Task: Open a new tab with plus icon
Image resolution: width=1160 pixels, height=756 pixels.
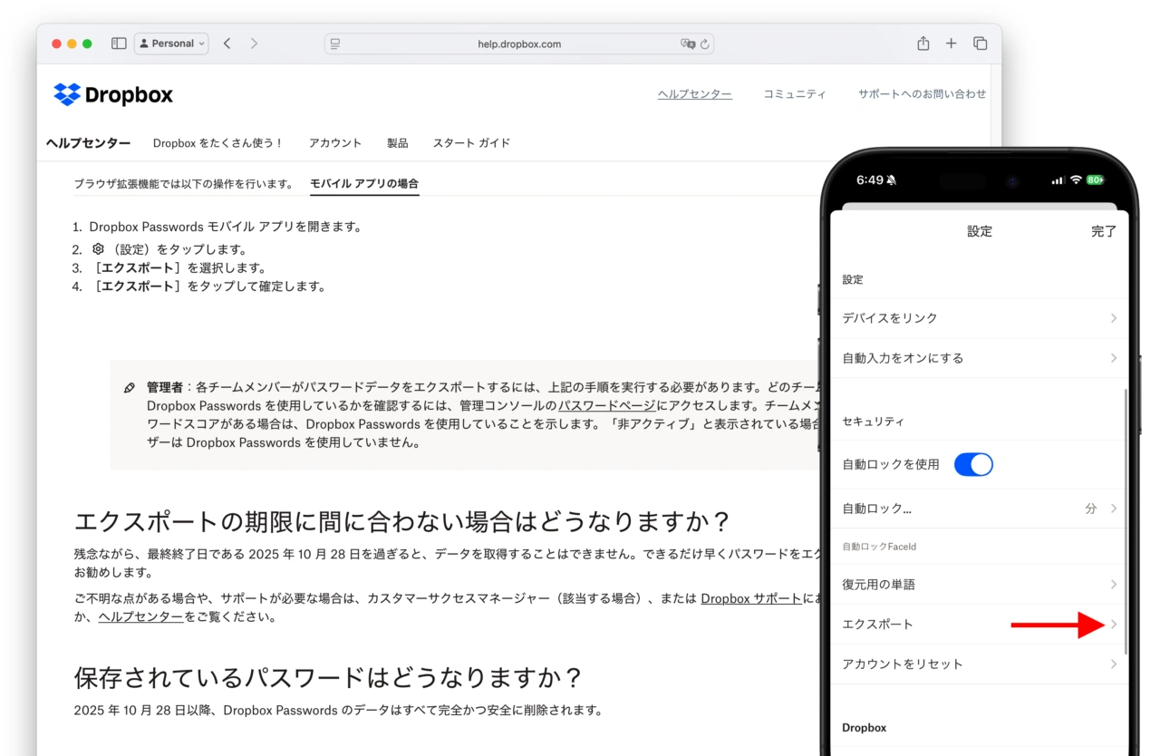Action: tap(951, 44)
